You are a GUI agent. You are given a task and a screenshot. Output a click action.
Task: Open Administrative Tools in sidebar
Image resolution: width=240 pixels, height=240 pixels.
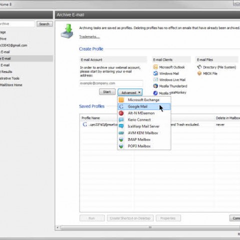tap(9, 78)
